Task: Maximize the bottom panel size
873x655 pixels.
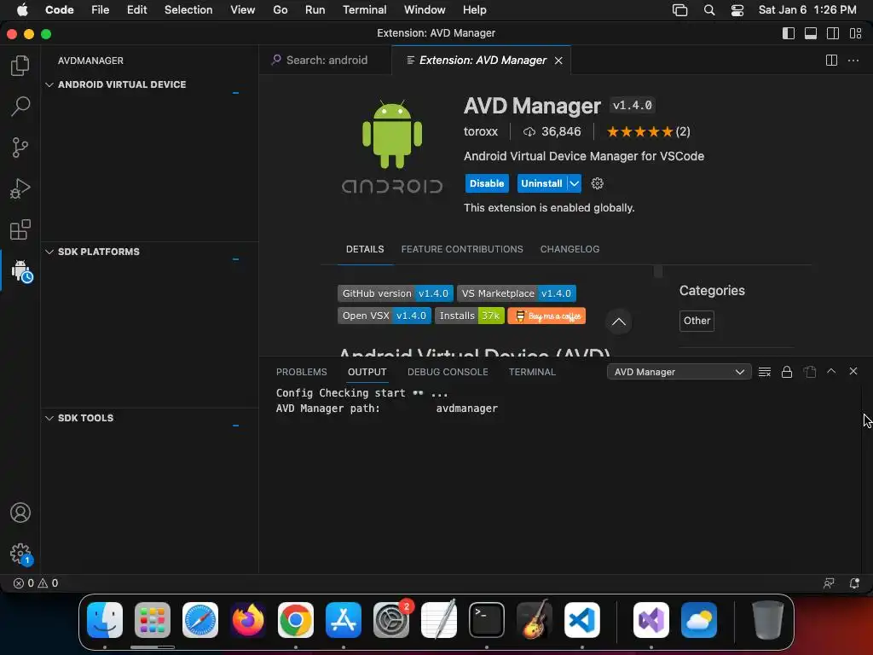Action: click(x=831, y=371)
